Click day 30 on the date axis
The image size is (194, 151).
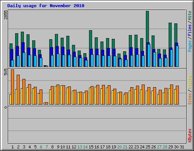[x=176, y=147]
